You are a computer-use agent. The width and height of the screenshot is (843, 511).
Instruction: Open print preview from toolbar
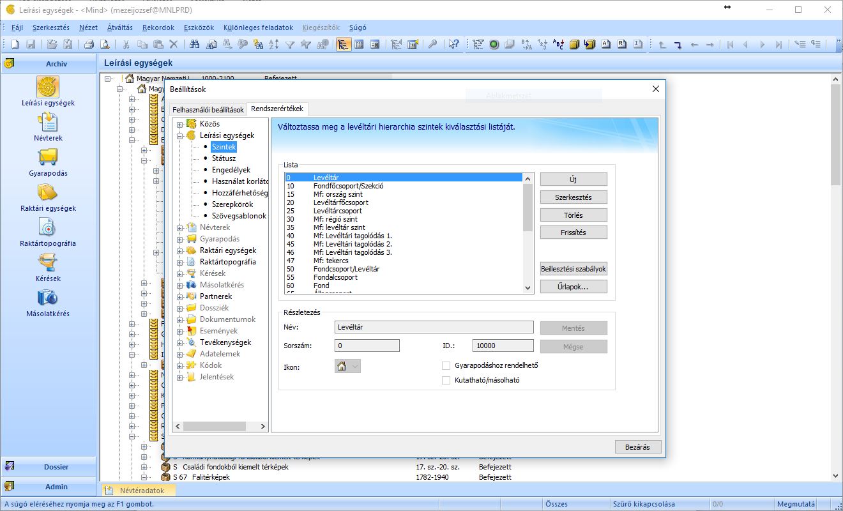104,44
